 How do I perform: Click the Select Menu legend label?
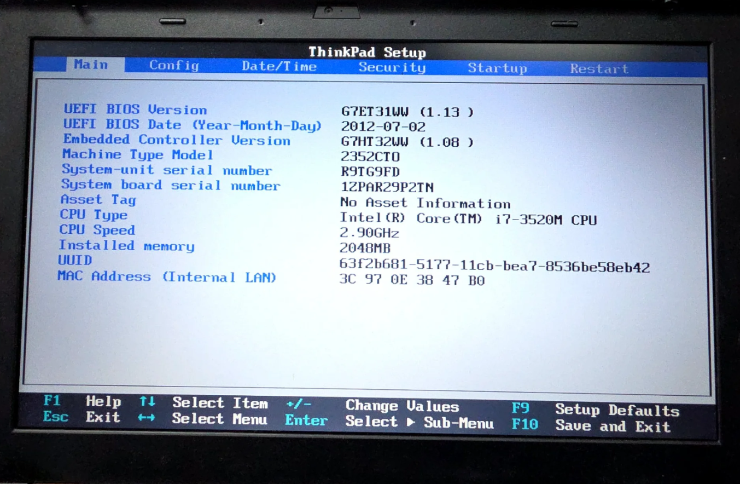[220, 419]
